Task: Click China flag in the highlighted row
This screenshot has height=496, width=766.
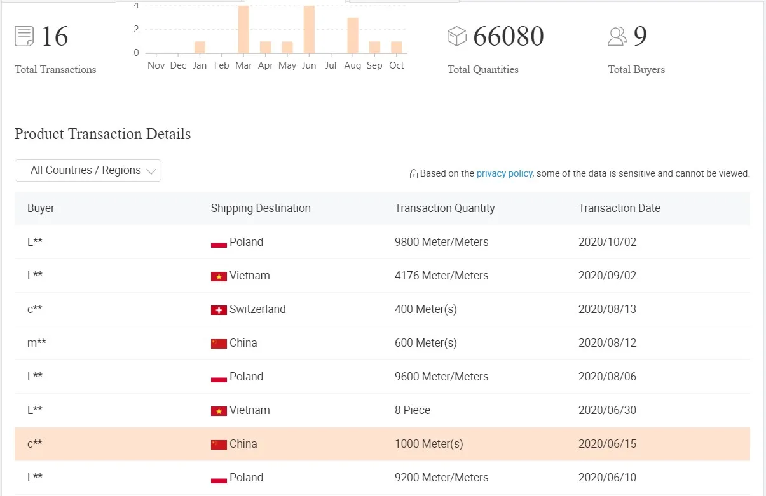Action: pyautogui.click(x=219, y=445)
